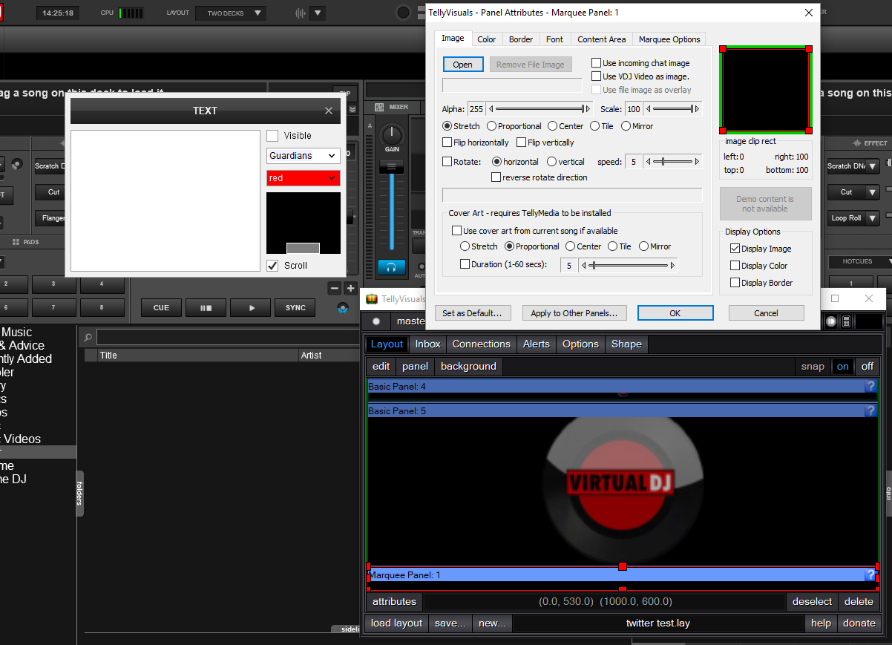This screenshot has width=892, height=645.
Task: Click load layout button
Action: pos(397,623)
